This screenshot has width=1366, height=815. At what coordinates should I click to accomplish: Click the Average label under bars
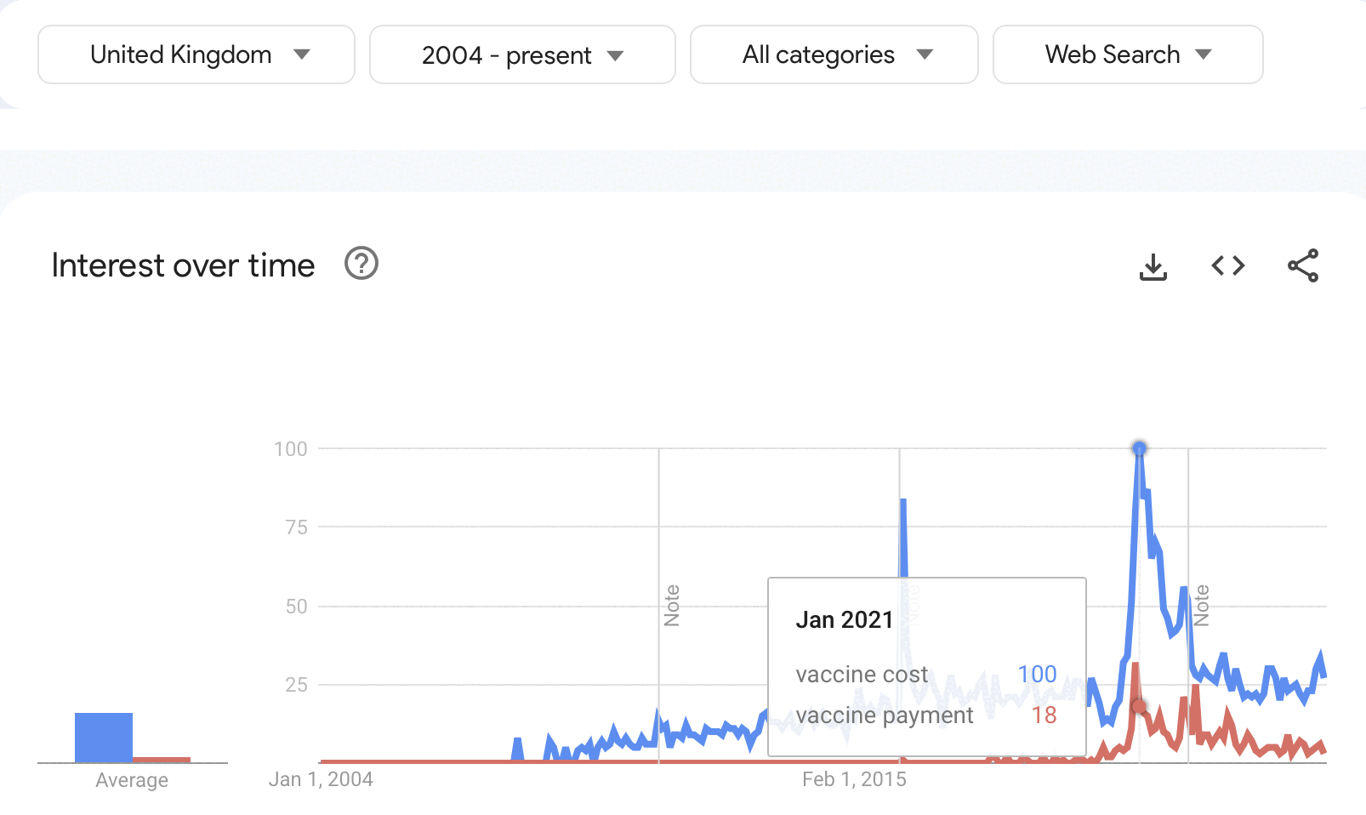click(132, 780)
